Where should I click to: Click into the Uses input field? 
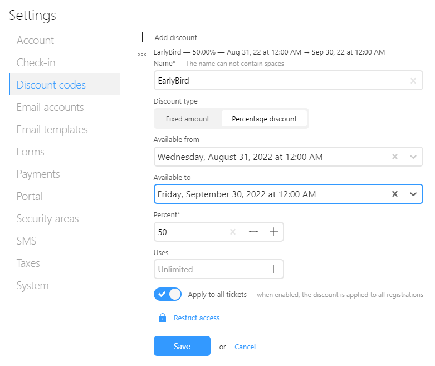[195, 269]
